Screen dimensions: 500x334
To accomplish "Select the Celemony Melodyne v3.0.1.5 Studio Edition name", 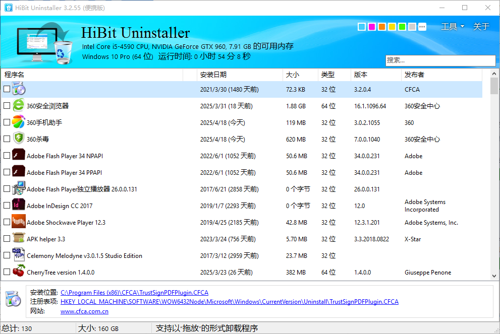I will click(84, 256).
